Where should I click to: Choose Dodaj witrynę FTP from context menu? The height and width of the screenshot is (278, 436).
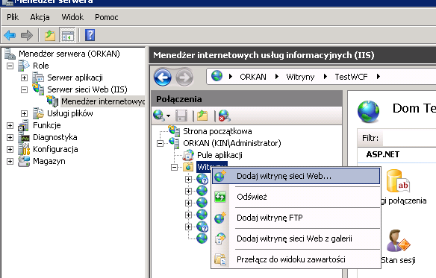(x=296, y=218)
